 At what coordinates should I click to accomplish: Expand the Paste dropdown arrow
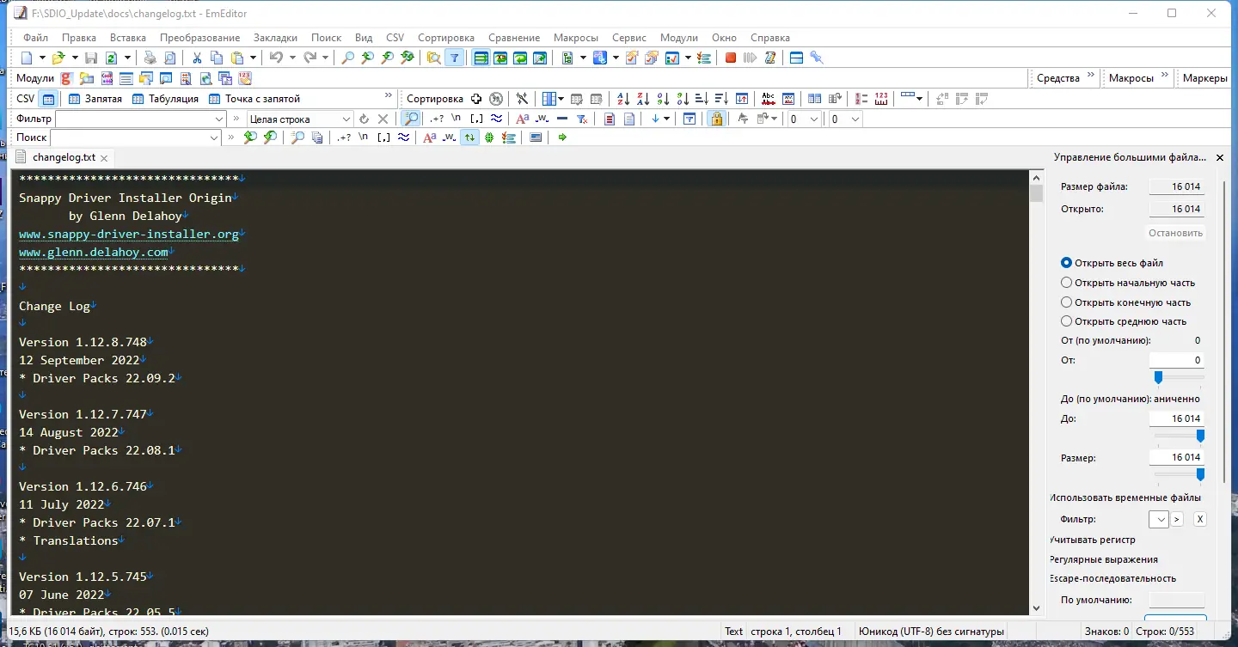(253, 58)
